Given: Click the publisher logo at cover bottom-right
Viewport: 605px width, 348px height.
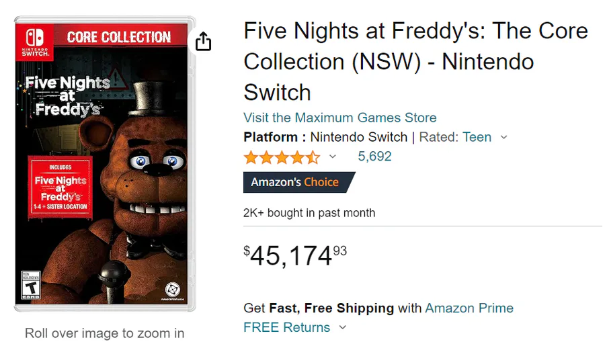Looking at the screenshot, I should tap(173, 290).
